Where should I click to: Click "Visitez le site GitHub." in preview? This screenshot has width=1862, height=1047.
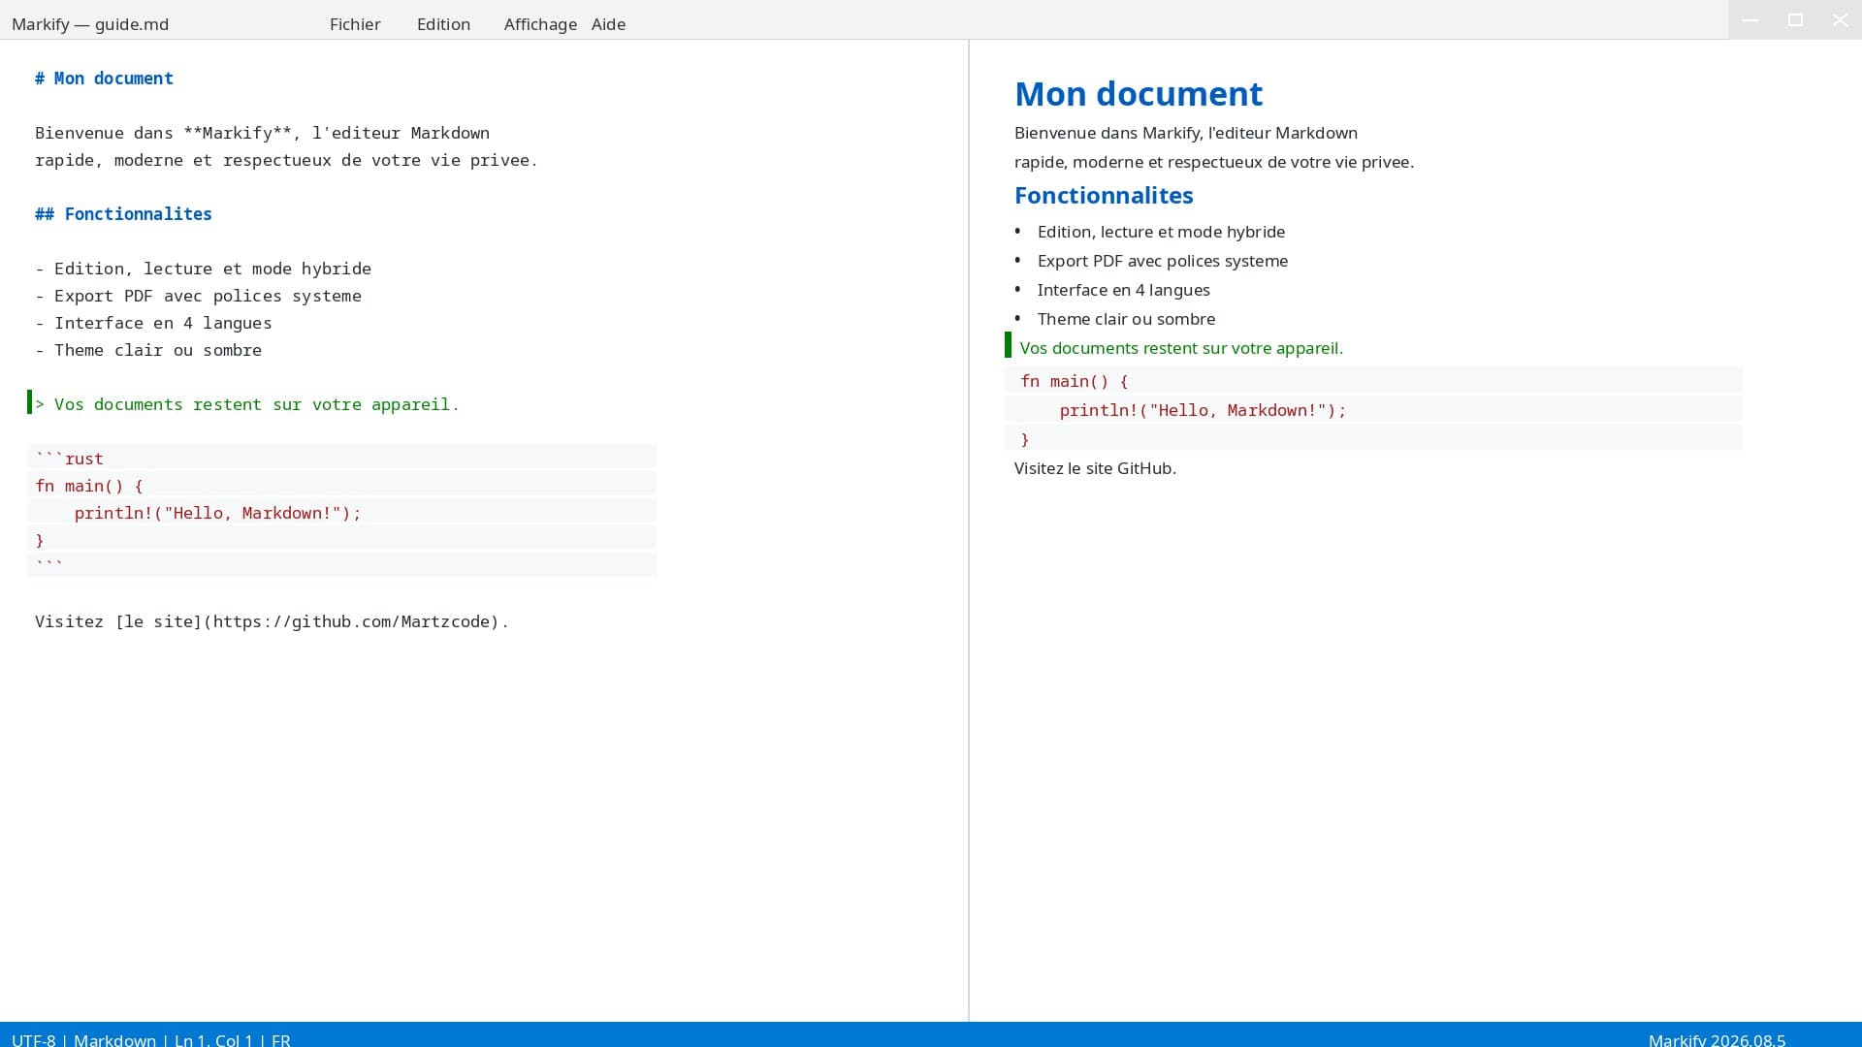coord(1095,468)
